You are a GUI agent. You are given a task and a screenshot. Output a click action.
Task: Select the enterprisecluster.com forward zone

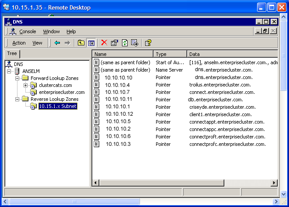pyautogui.click(x=62, y=92)
